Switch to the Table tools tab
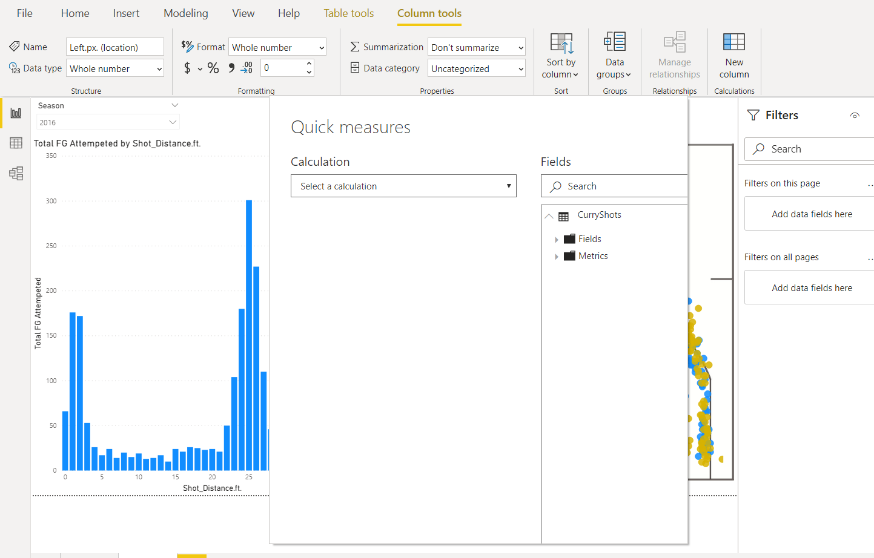The image size is (874, 558). point(349,13)
